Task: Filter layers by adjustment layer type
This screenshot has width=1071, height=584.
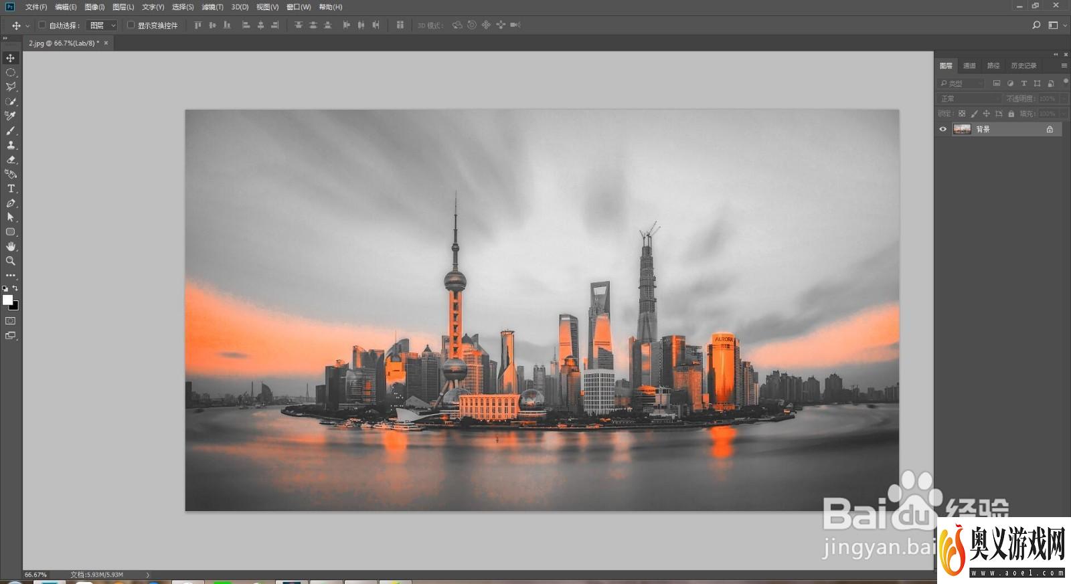Action: click(x=1010, y=83)
